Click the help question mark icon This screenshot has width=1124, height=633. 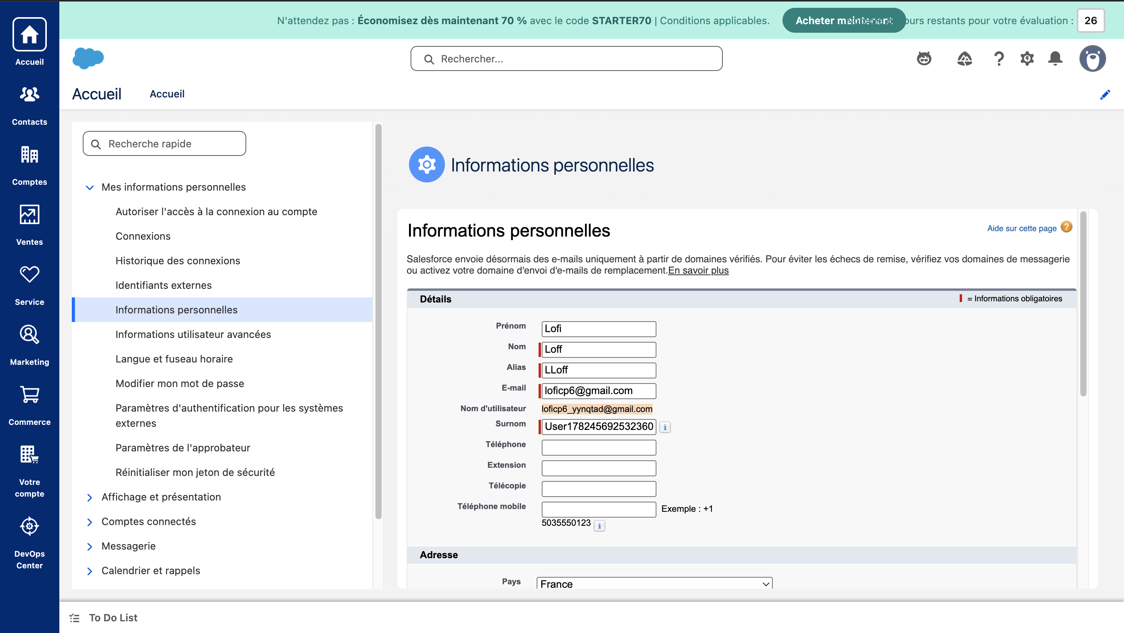pos(999,58)
